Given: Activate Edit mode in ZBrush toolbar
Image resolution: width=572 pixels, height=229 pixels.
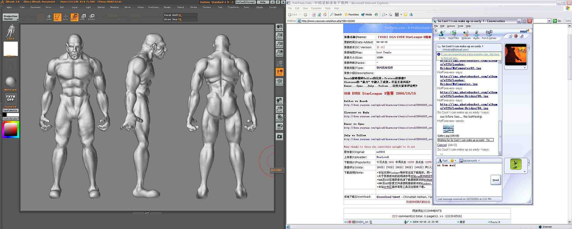Looking at the screenshot, I should pyautogui.click(x=57, y=17).
